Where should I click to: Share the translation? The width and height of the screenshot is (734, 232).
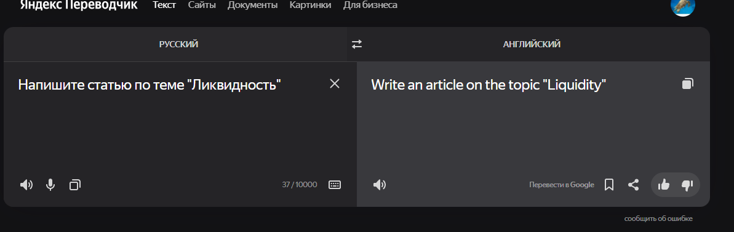click(x=633, y=185)
